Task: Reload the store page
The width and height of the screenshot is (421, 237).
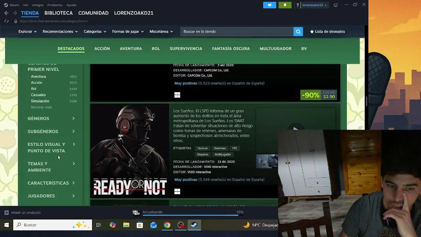Action: tap(6, 21)
